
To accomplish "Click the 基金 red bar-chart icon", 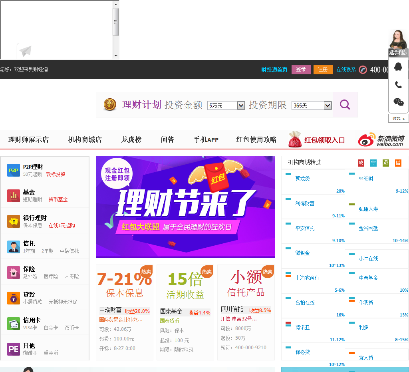I will point(14,196).
